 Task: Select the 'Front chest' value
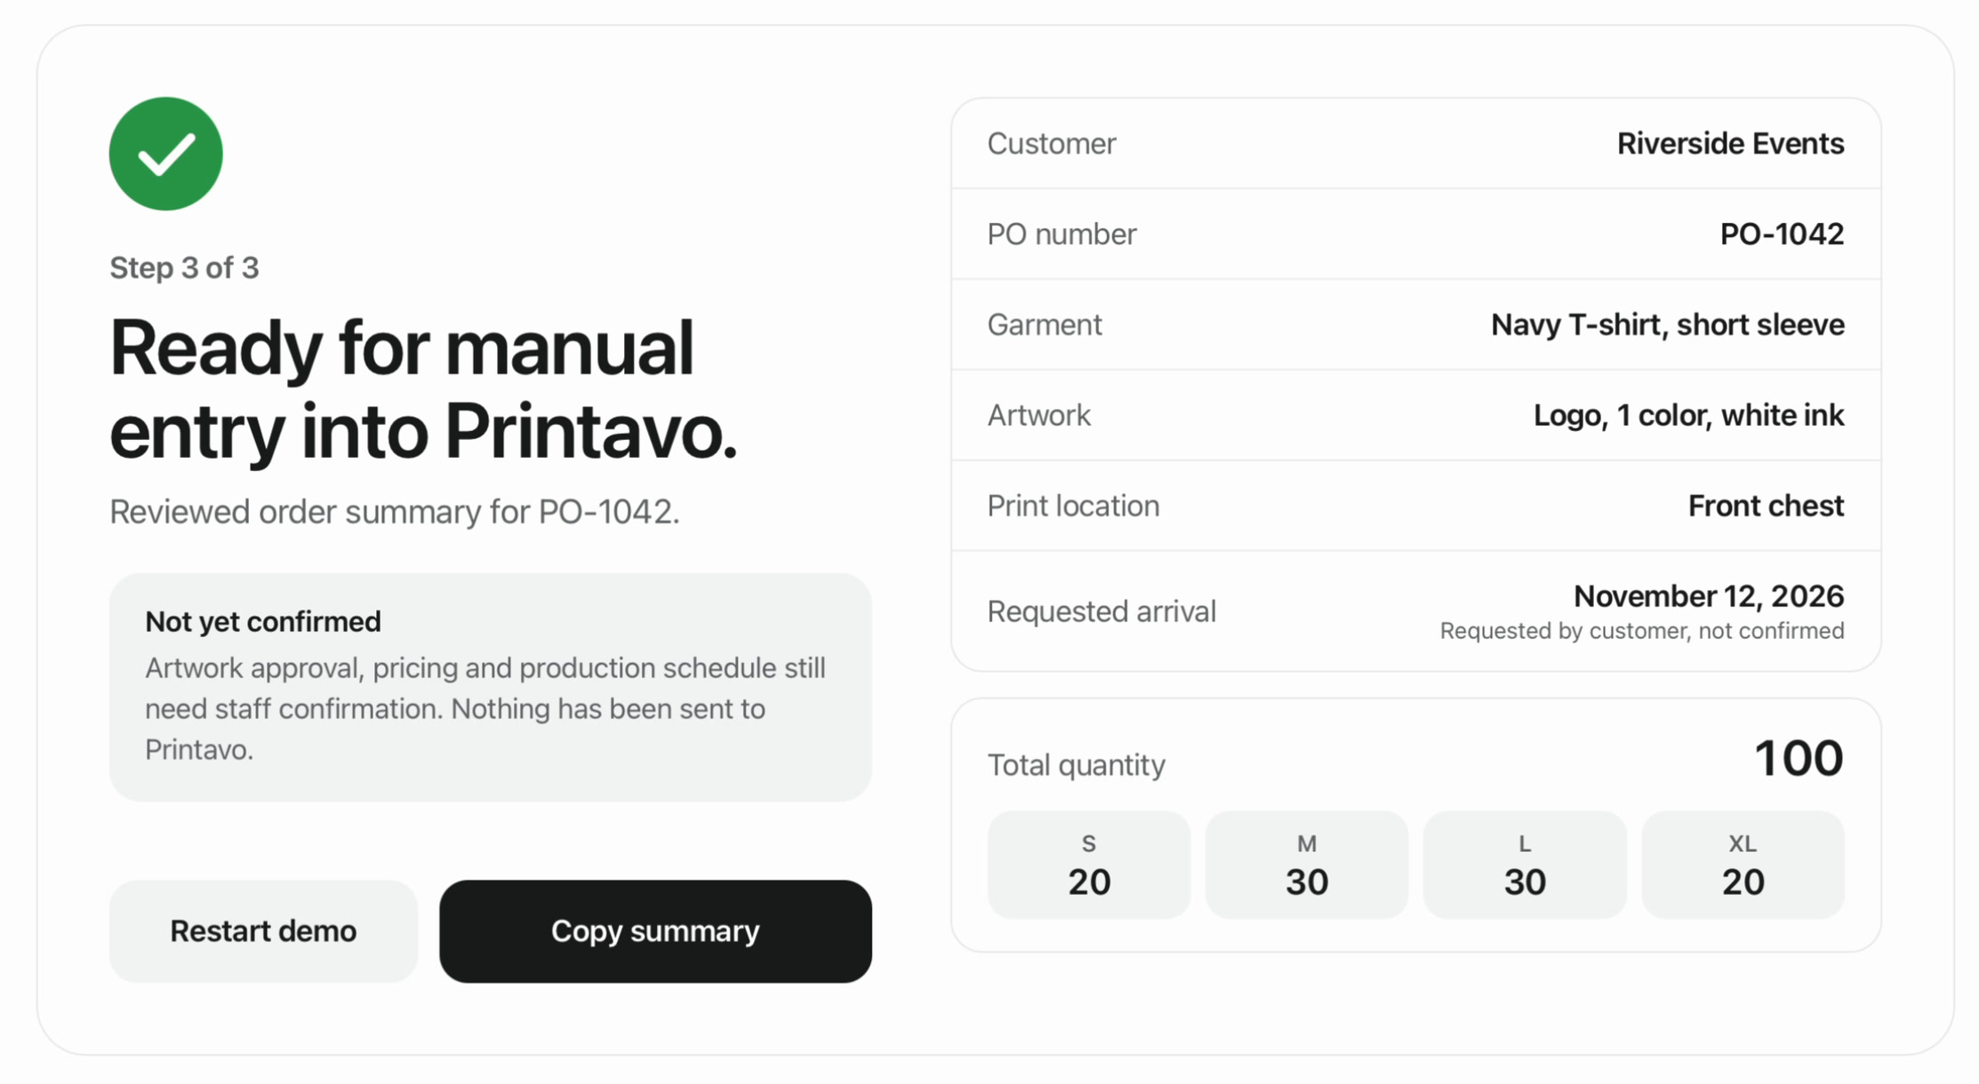pyautogui.click(x=1766, y=506)
